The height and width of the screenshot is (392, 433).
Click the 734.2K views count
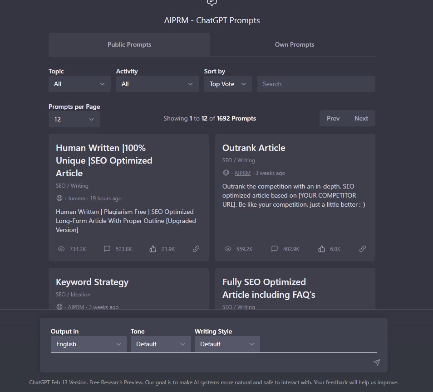click(78, 249)
